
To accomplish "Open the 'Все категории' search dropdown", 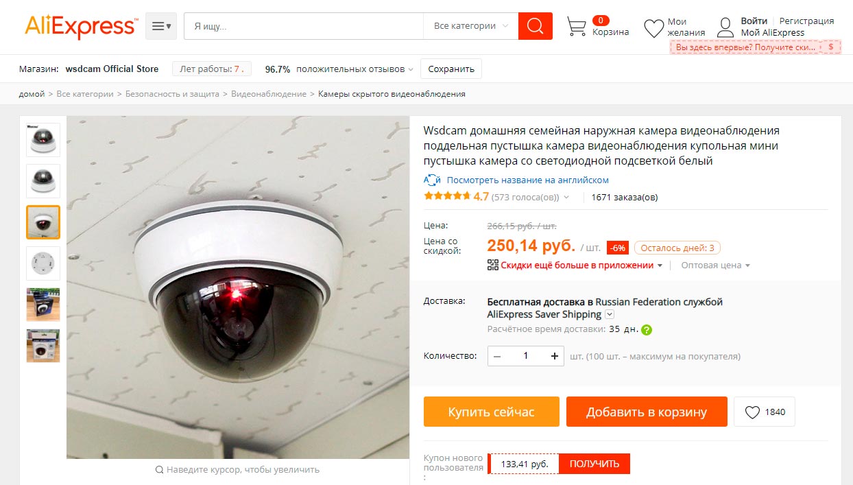I will [x=471, y=26].
